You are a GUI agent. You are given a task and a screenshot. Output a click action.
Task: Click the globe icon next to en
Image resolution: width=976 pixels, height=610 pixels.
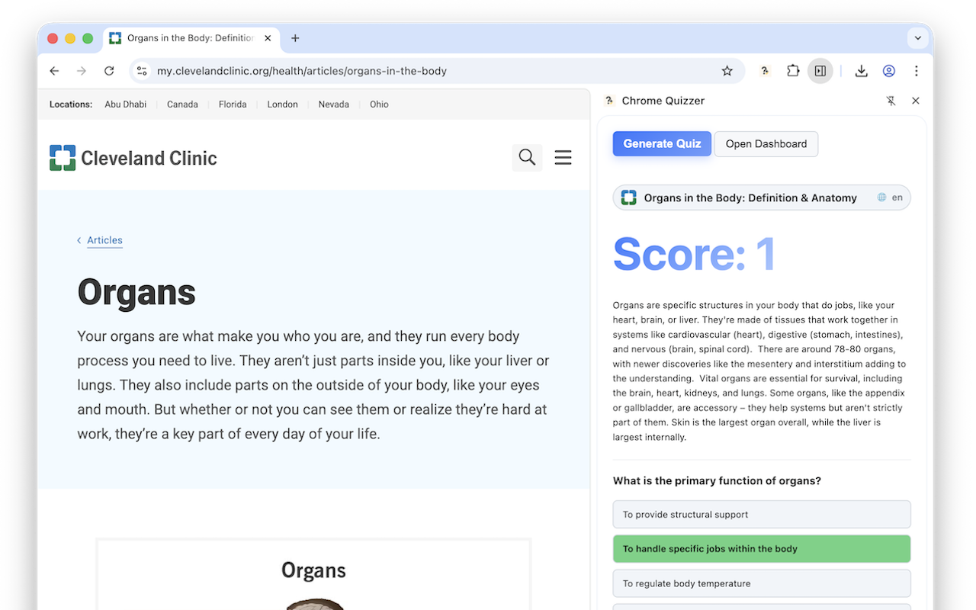pyautogui.click(x=882, y=197)
